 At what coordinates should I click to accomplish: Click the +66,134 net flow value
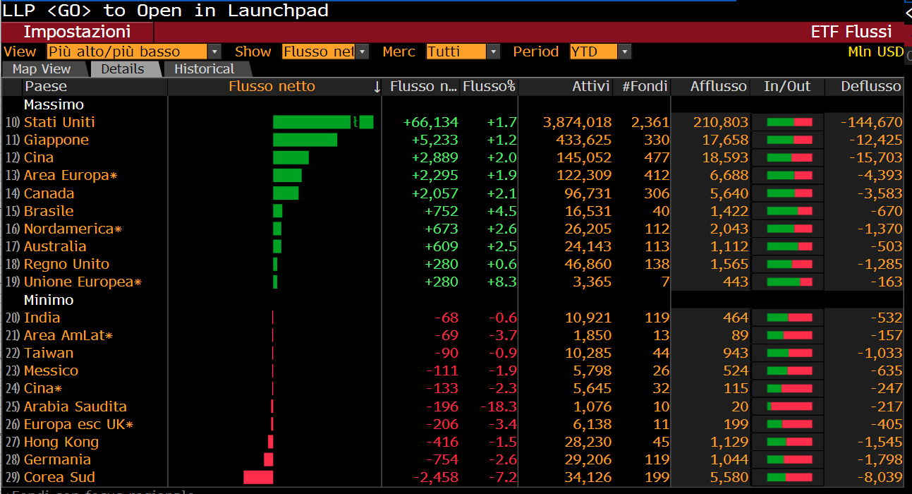[430, 122]
